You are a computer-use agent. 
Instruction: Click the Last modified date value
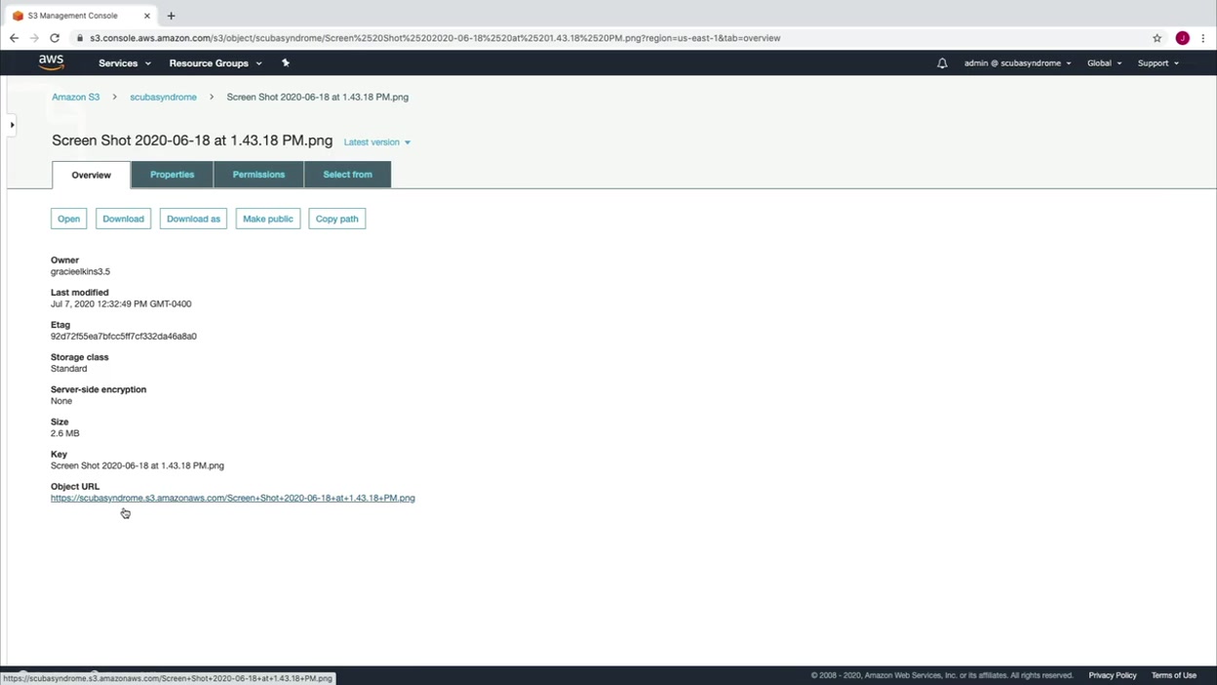click(121, 304)
